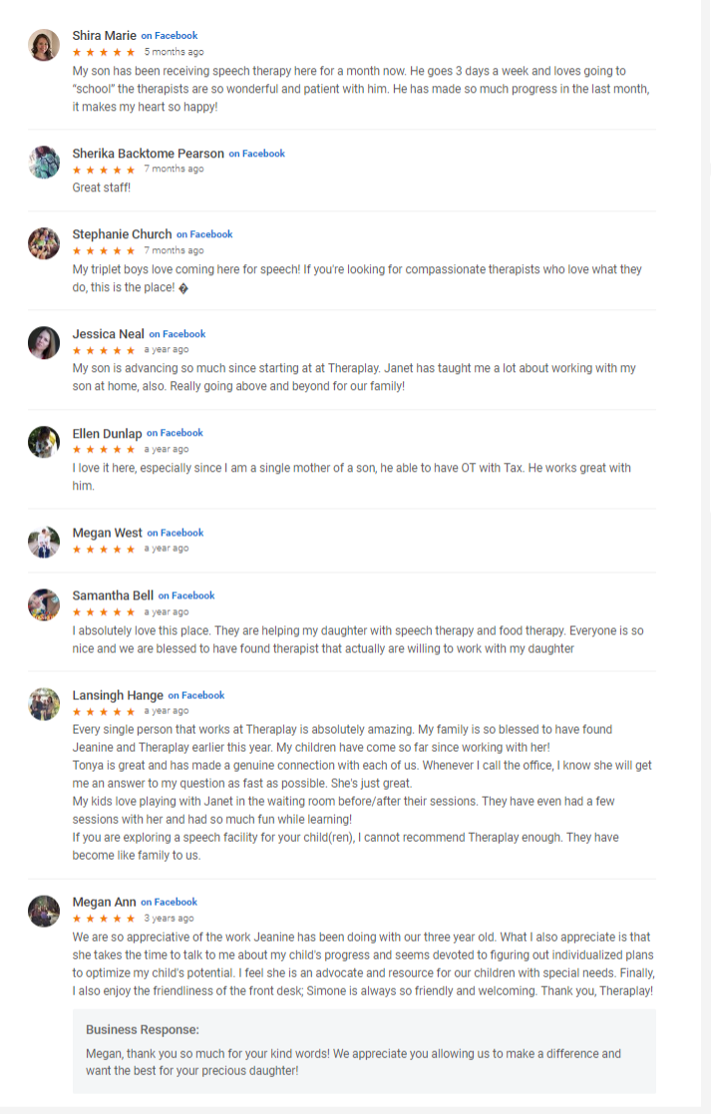This screenshot has width=711, height=1114.
Task: Click Stephanie Church's profile picture
Action: click(x=44, y=243)
